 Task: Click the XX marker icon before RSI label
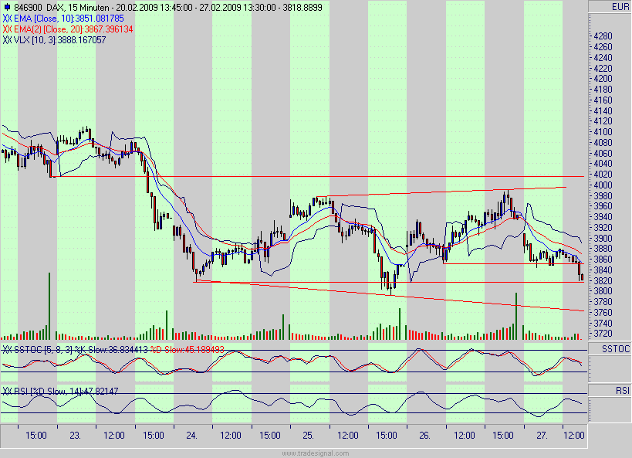click(7, 389)
